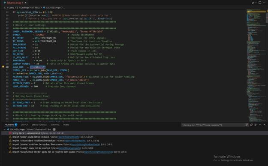This screenshot has width=268, height=166.
Task: Click the WARMUP_TRADES variable on line 29
Action: [21, 64]
